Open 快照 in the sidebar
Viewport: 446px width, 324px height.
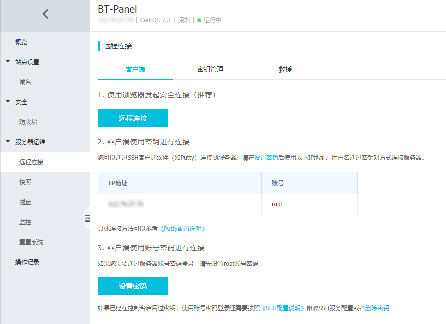(25, 182)
